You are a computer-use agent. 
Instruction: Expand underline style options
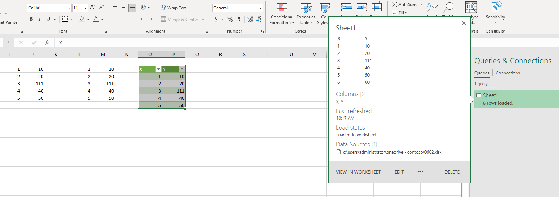coord(55,19)
